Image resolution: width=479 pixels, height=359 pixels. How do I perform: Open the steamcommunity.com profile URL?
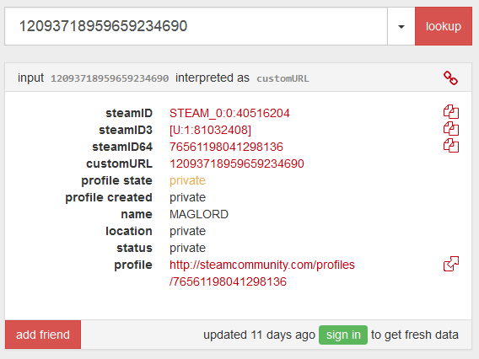[x=262, y=273]
